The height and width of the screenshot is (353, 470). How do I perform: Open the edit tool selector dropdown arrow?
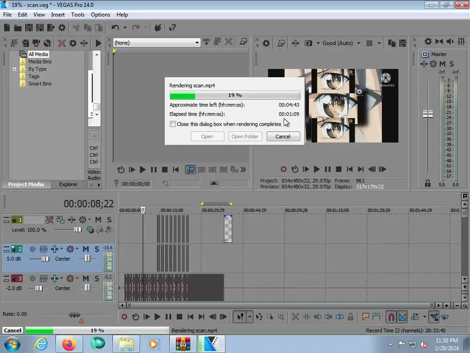click(x=250, y=317)
